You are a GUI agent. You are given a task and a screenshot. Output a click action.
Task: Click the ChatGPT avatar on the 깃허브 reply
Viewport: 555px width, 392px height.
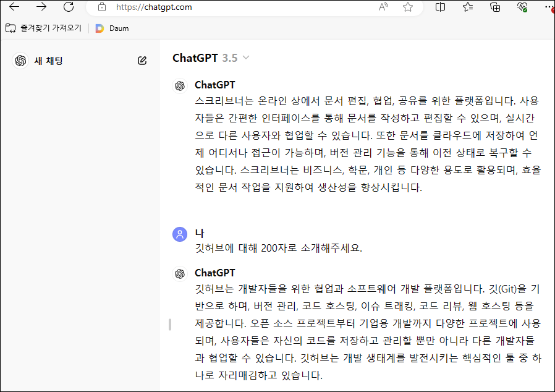click(180, 273)
